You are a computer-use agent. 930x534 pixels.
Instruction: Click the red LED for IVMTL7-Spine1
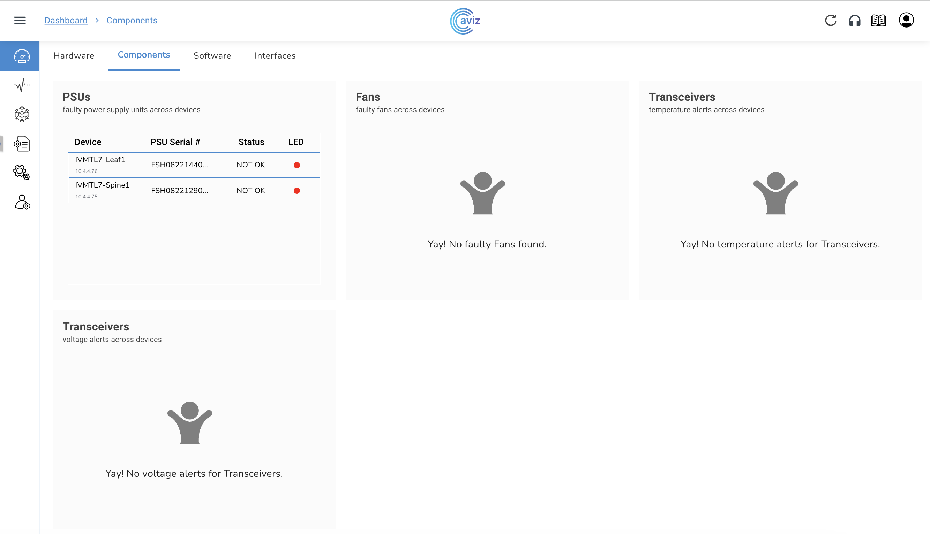[297, 191]
